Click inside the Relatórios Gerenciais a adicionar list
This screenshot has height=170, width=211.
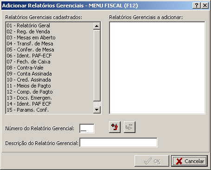[x=157, y=68]
